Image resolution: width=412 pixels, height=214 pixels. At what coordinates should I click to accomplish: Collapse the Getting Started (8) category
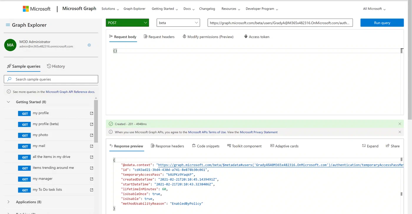9,102
